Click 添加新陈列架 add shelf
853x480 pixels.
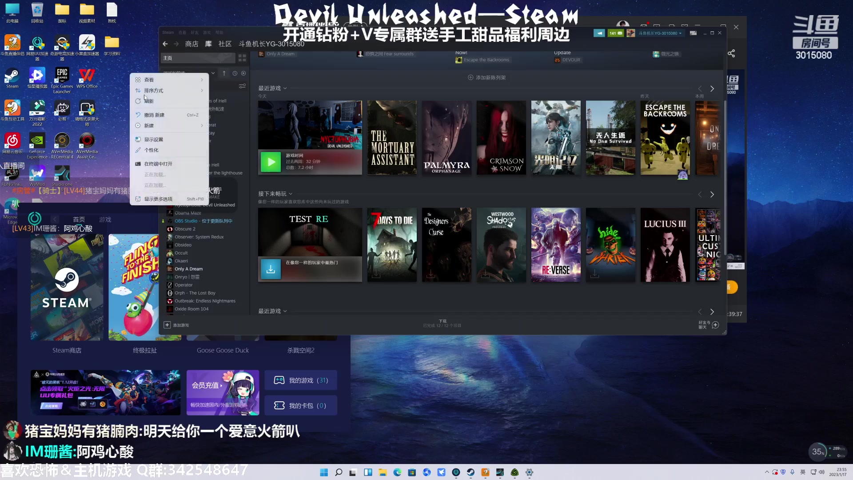(x=487, y=77)
